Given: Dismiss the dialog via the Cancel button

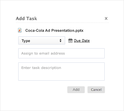Looking at the screenshot, I should 96,90.
